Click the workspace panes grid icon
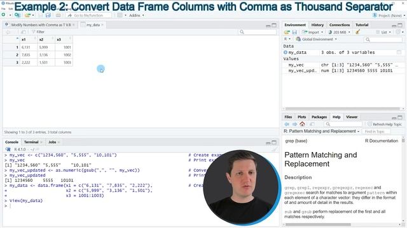The image size is (407, 228). pos(120,15)
